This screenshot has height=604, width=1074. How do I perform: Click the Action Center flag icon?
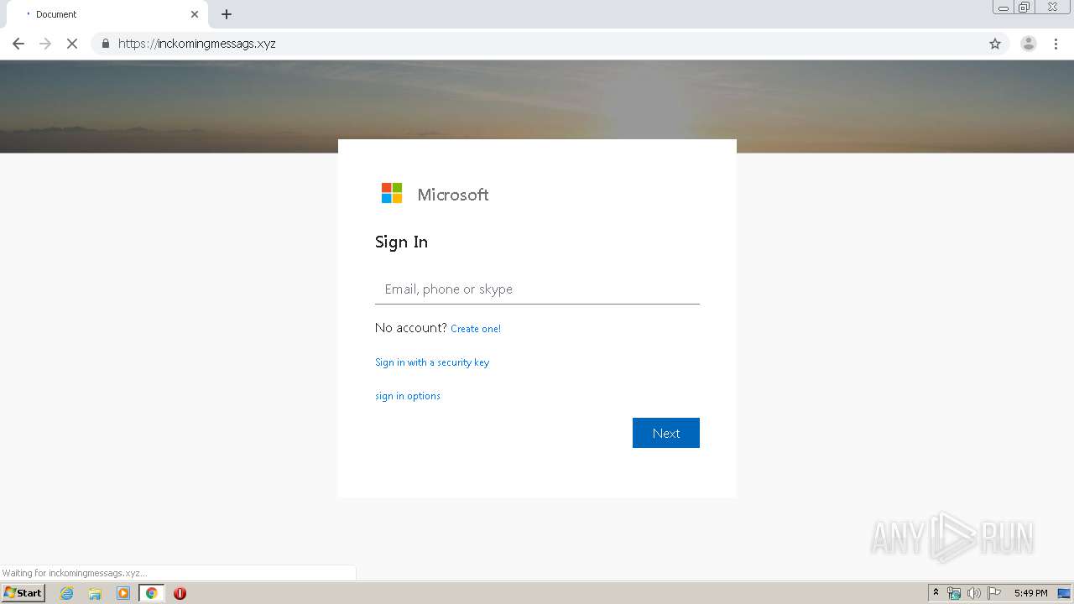tap(994, 593)
